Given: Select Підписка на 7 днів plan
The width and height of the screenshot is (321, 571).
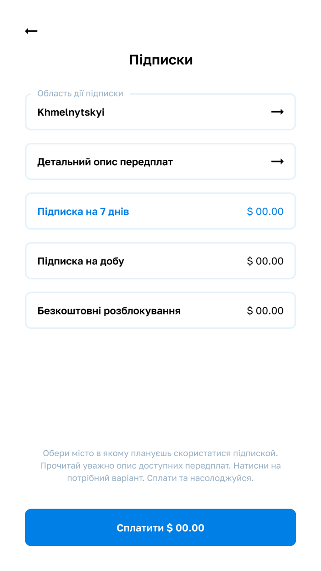Looking at the screenshot, I should pos(160,211).
